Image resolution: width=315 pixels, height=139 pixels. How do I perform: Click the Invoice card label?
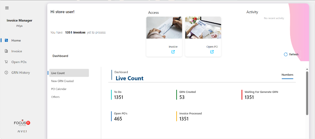coord(173,47)
